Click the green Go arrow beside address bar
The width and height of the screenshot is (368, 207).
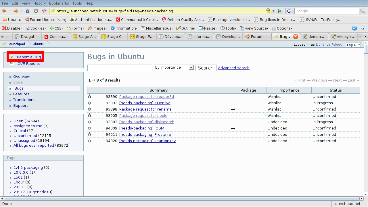280,11
